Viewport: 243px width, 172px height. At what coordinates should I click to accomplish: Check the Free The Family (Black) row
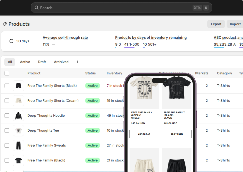point(7,160)
